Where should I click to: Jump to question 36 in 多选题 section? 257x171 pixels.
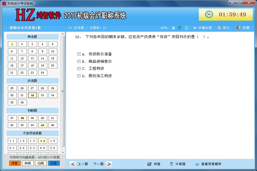(22, 102)
